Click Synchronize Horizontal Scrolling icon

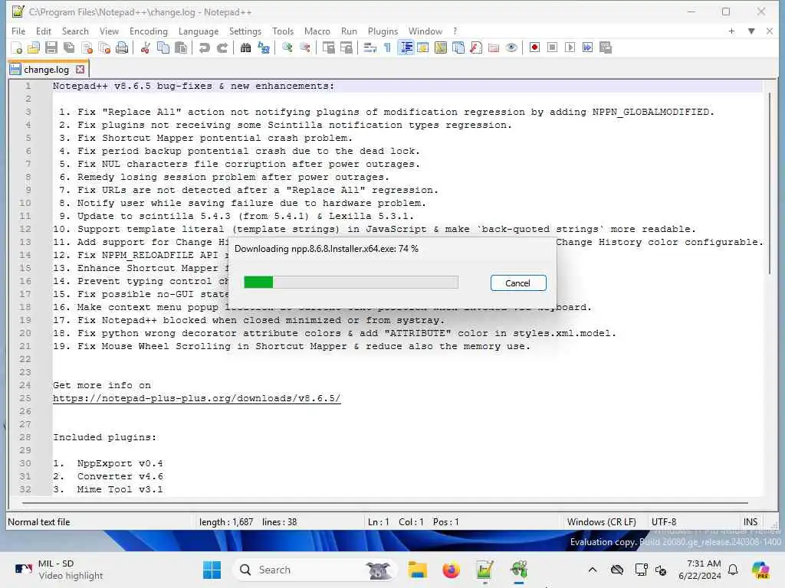347,48
